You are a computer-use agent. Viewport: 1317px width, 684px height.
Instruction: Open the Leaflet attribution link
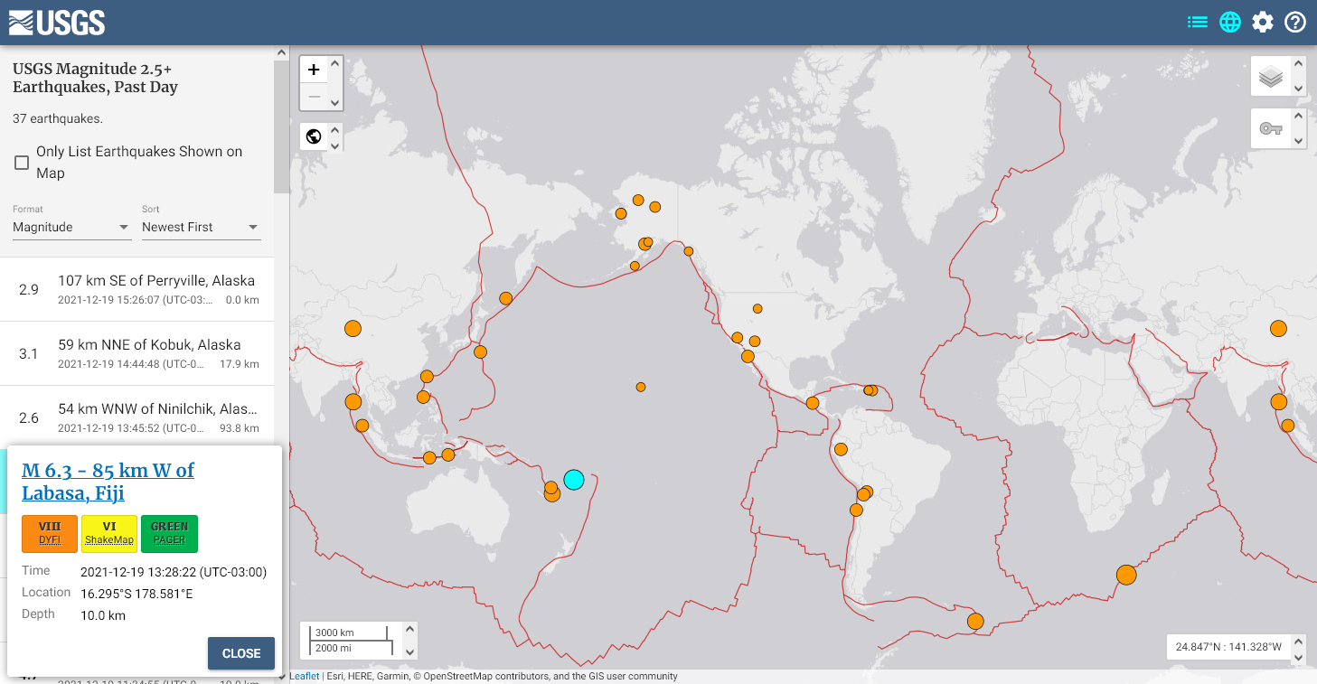pos(304,676)
